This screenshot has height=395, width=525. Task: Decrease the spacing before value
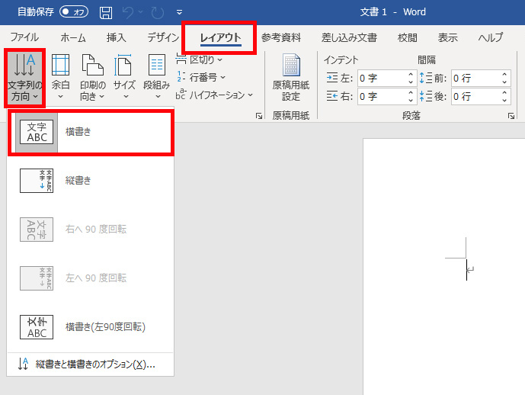(505, 82)
